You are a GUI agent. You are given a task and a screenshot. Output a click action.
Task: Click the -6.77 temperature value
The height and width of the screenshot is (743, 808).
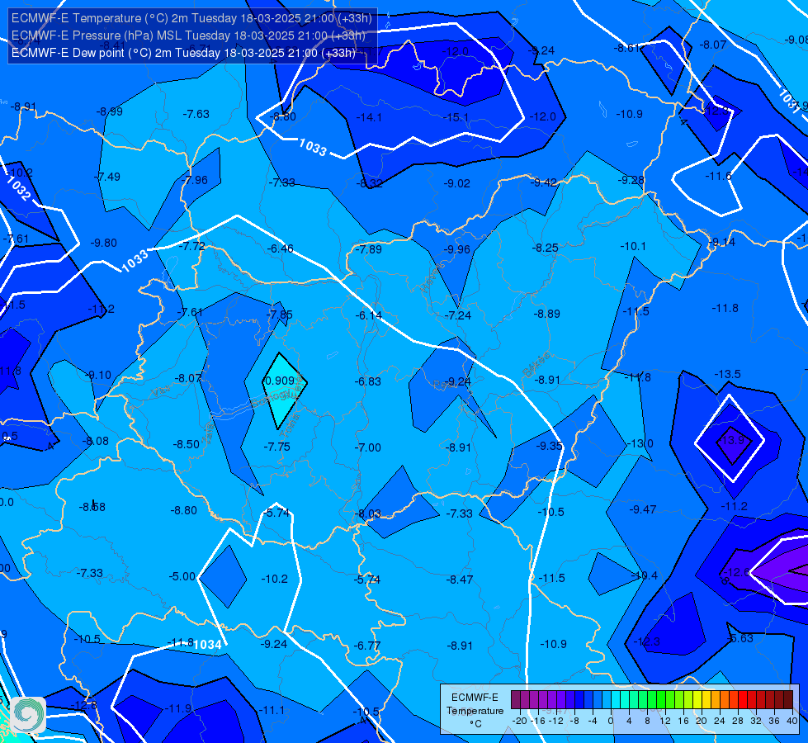[367, 646]
